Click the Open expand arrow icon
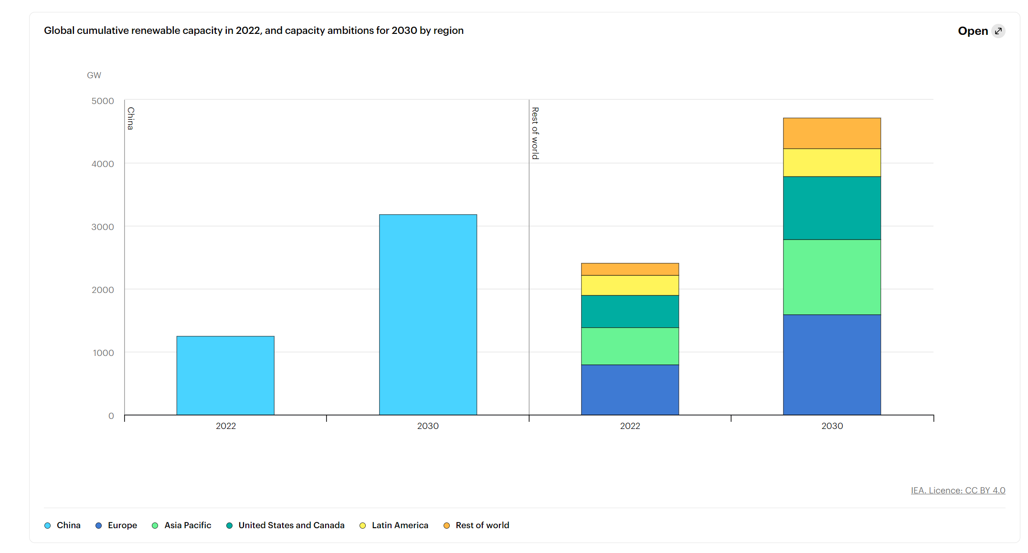Screen dimensions: 1028x553 coord(998,31)
